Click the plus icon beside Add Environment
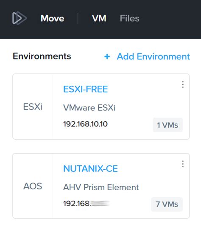Viewport: 201px width, 233px height. click(107, 56)
